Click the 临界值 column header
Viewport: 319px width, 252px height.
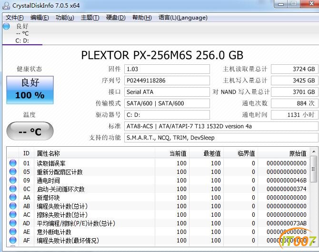[240, 153]
